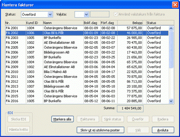Click the Avsluta button
Viewport: 180px width, 137px height.
(x=163, y=130)
